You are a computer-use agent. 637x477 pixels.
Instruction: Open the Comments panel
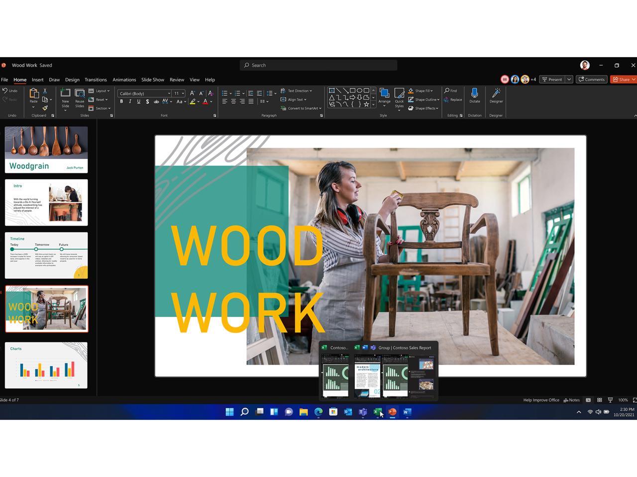click(591, 79)
